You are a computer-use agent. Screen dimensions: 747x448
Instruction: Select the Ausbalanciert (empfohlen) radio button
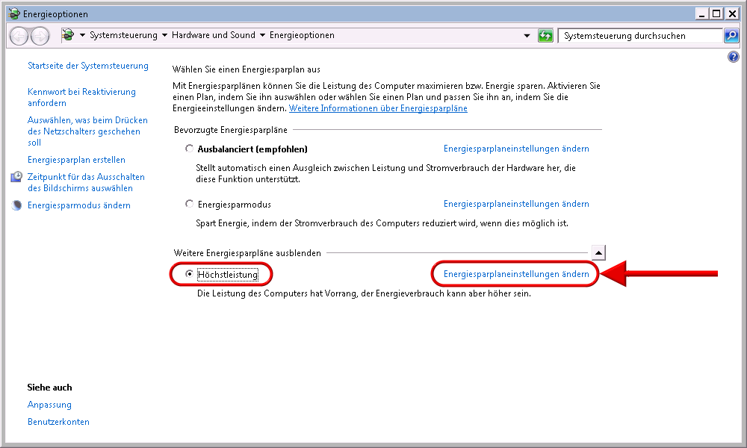[189, 149]
